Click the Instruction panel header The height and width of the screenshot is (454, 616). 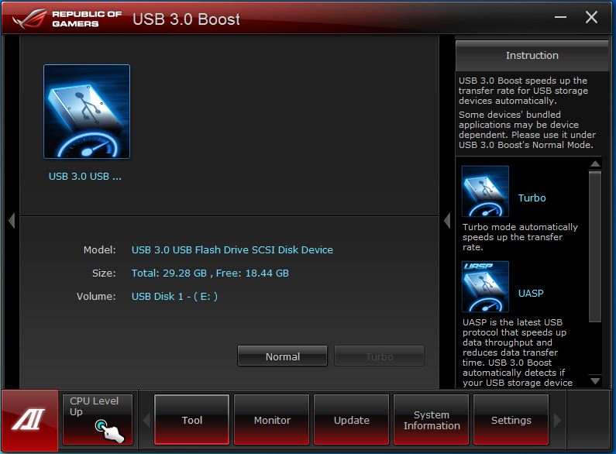(x=532, y=55)
